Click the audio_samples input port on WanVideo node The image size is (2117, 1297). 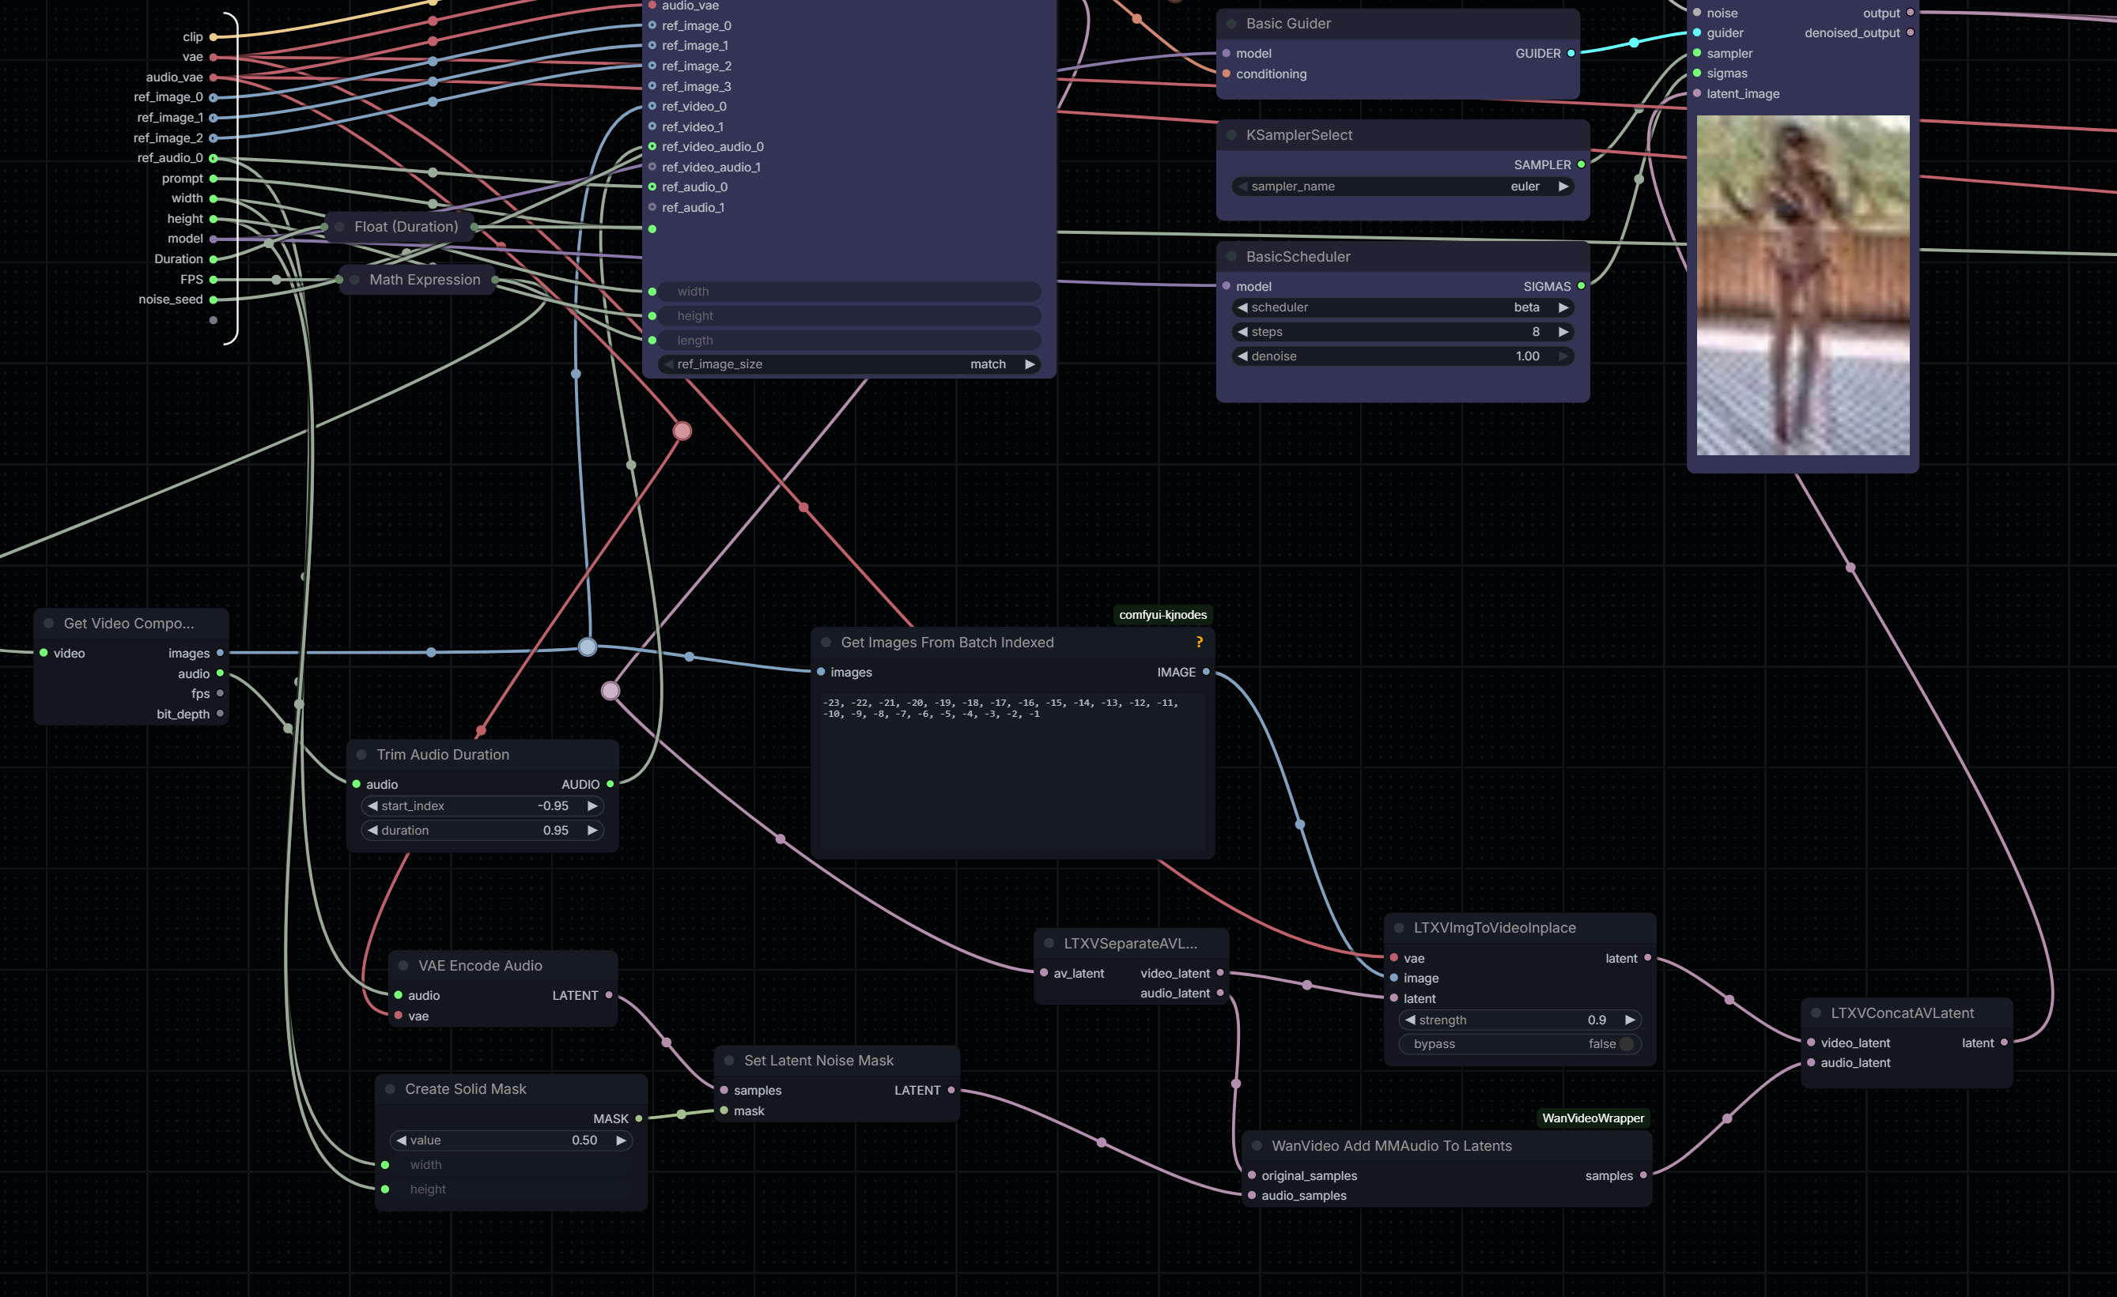click(1252, 1196)
